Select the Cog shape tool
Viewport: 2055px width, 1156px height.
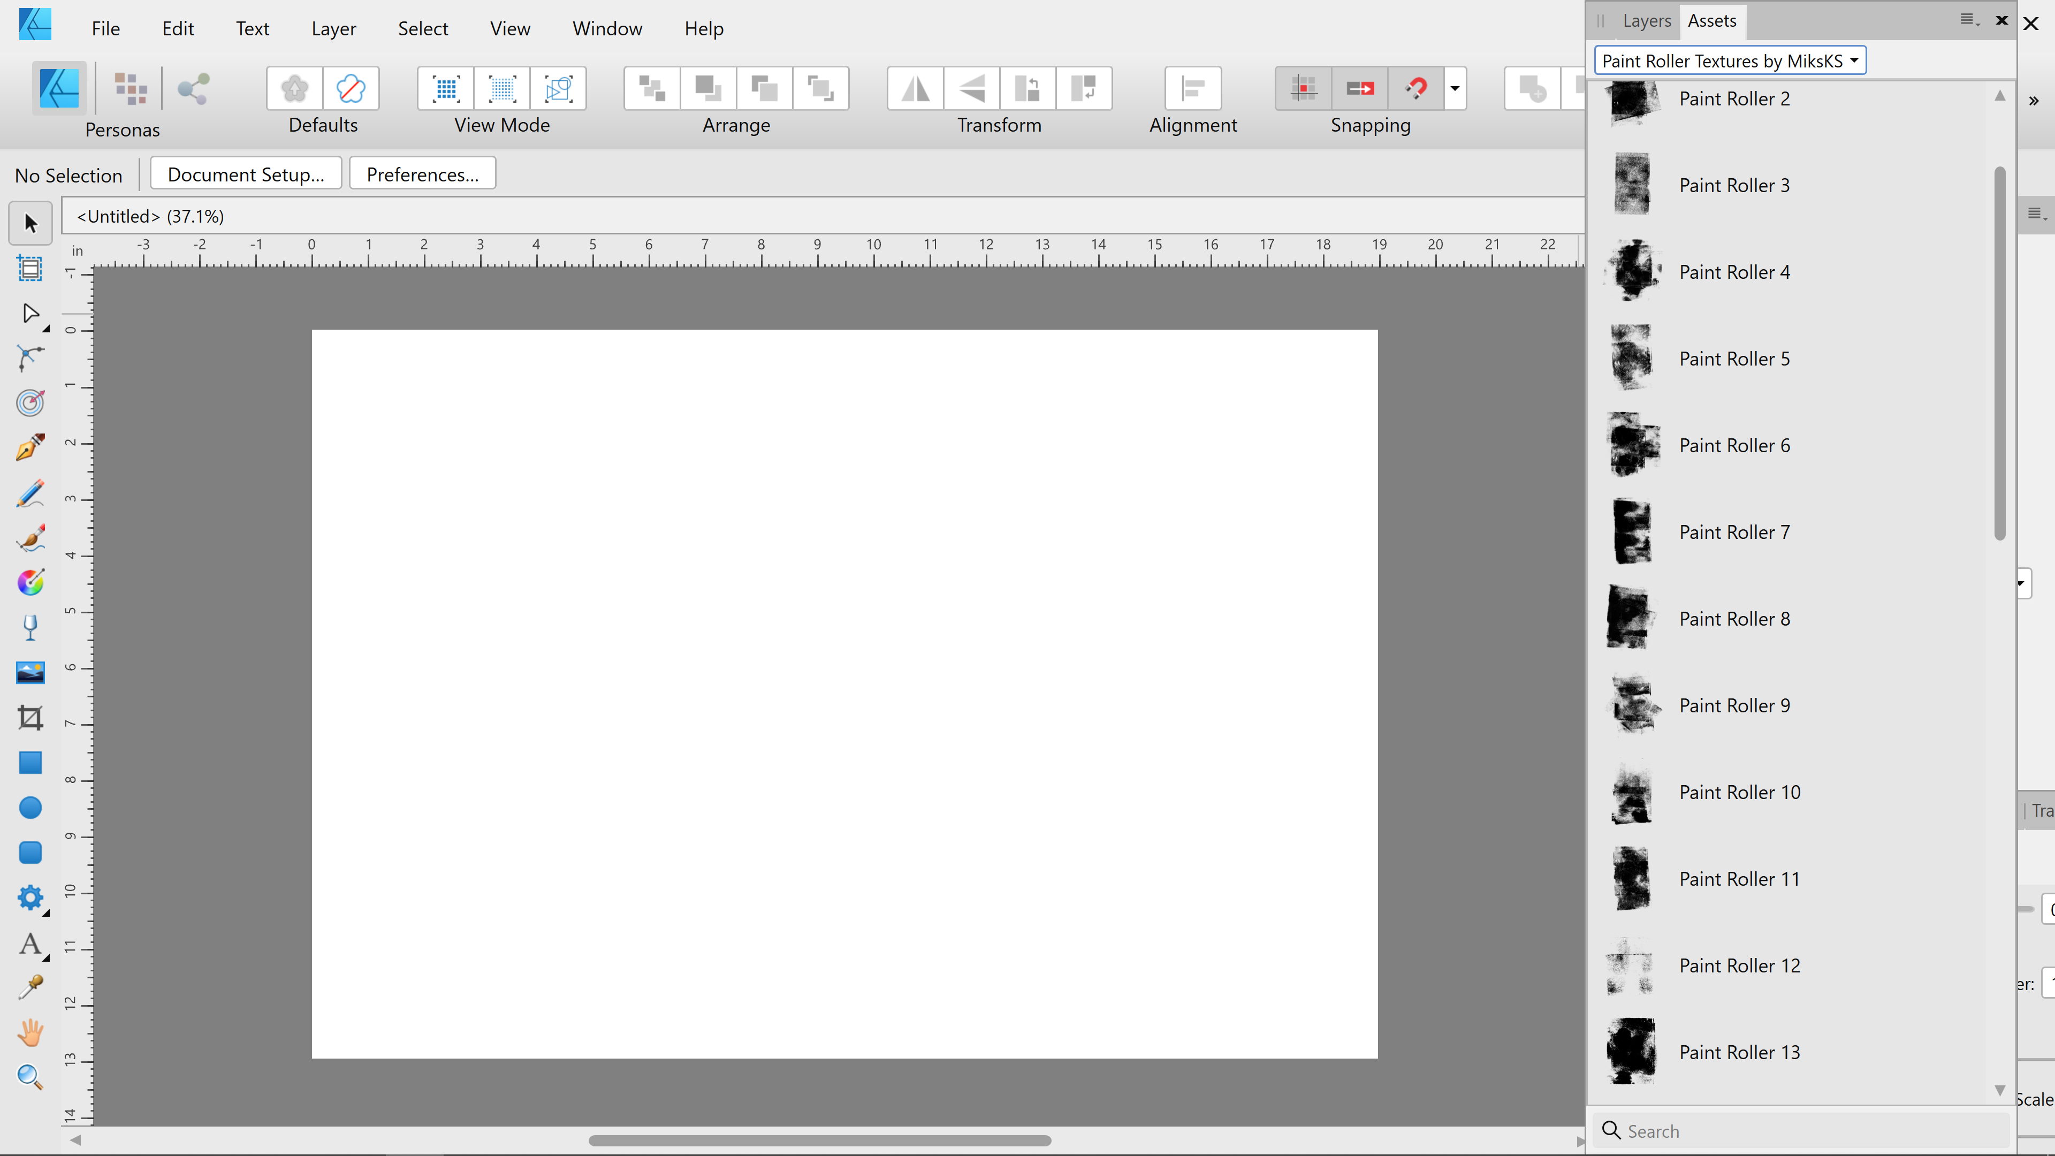[x=31, y=898]
